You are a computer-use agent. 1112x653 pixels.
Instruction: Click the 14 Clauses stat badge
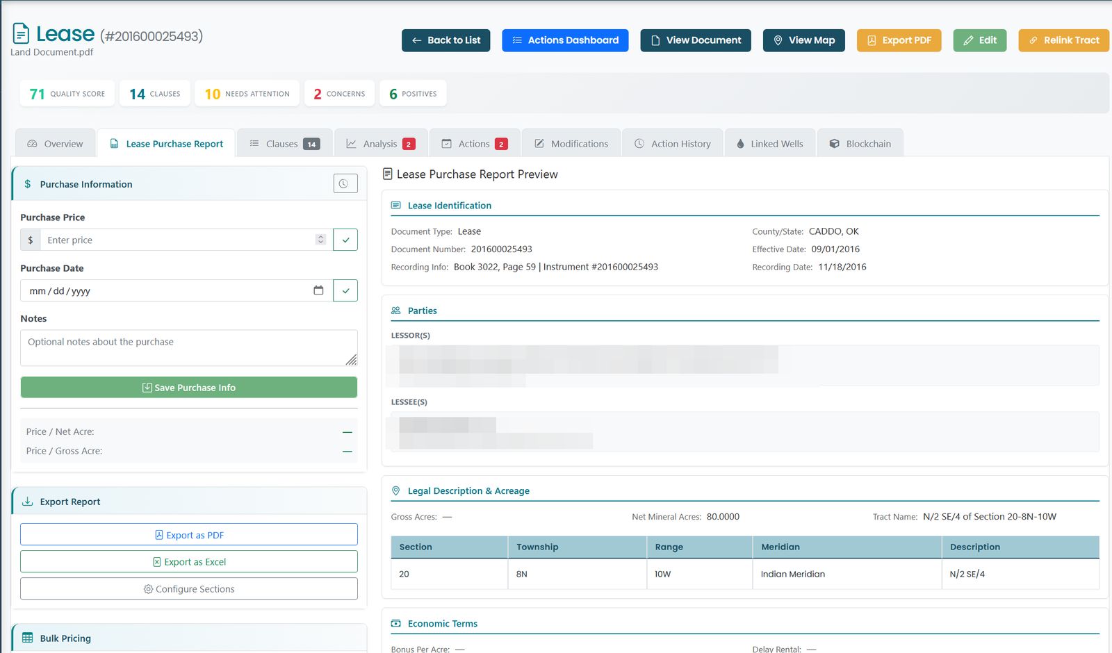click(155, 93)
